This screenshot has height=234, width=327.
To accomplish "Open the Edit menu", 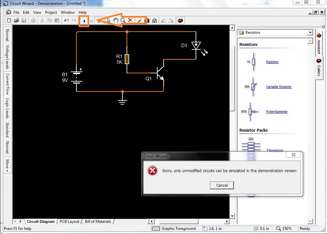I will [x=26, y=12].
